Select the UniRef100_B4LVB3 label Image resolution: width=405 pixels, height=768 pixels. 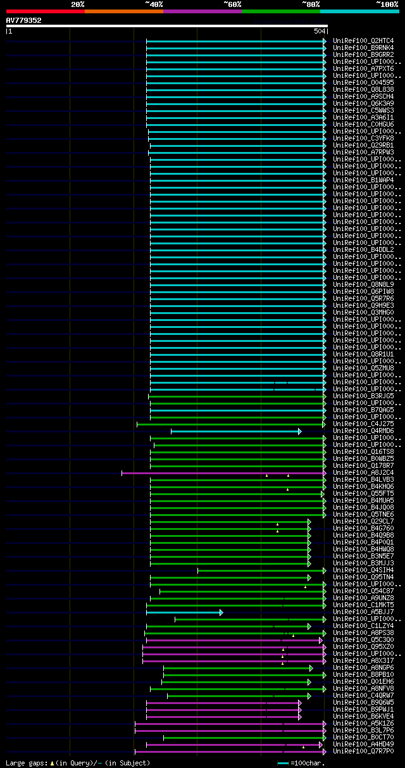(363, 479)
